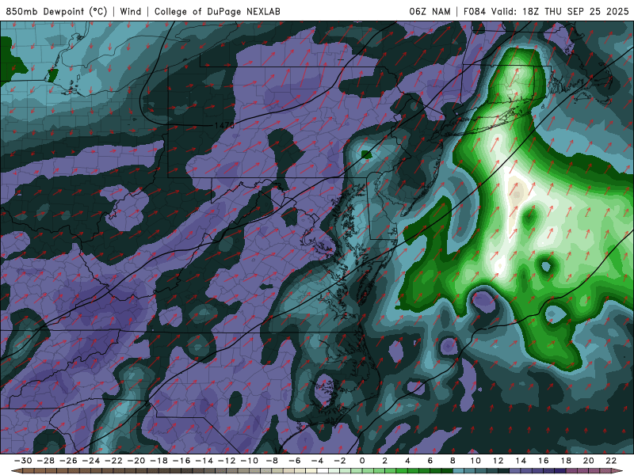Click the '20' colorbar scale label
634x475 pixels.
pos(589,461)
